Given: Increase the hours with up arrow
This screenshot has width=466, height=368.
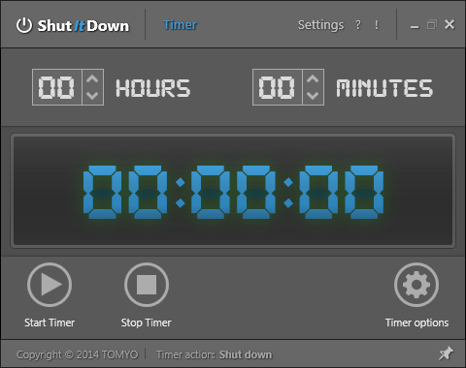Looking at the screenshot, I should tap(92, 78).
